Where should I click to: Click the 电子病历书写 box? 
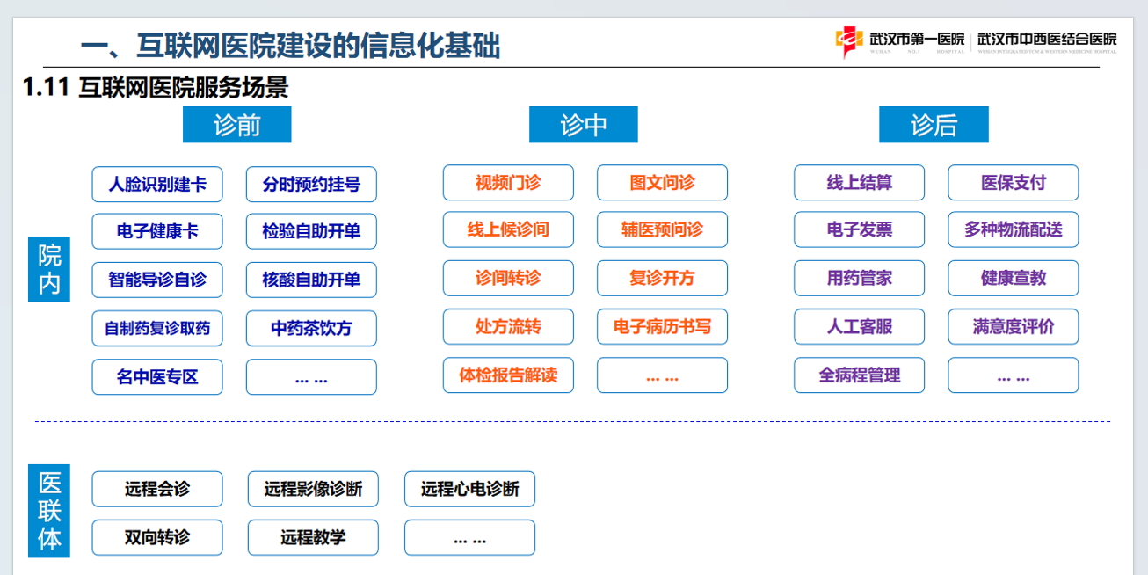pyautogui.click(x=662, y=327)
